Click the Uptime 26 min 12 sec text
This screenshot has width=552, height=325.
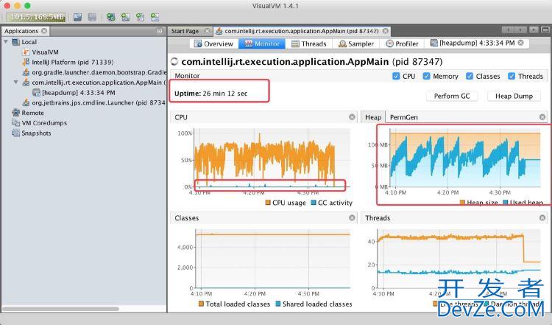[x=211, y=94]
